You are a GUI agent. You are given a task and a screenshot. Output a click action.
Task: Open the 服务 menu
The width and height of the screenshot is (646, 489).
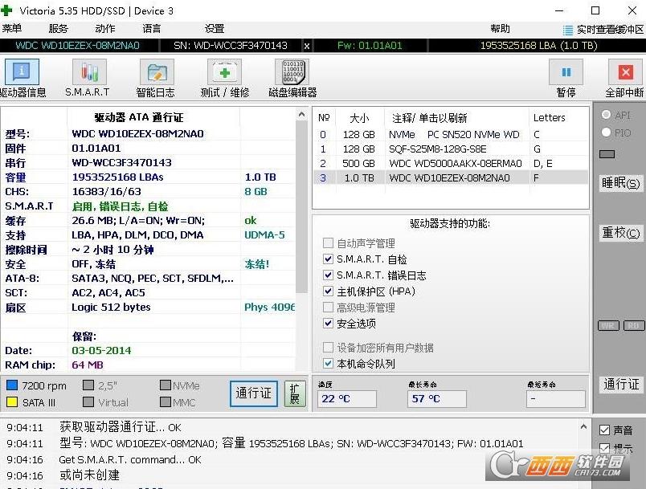(x=58, y=28)
